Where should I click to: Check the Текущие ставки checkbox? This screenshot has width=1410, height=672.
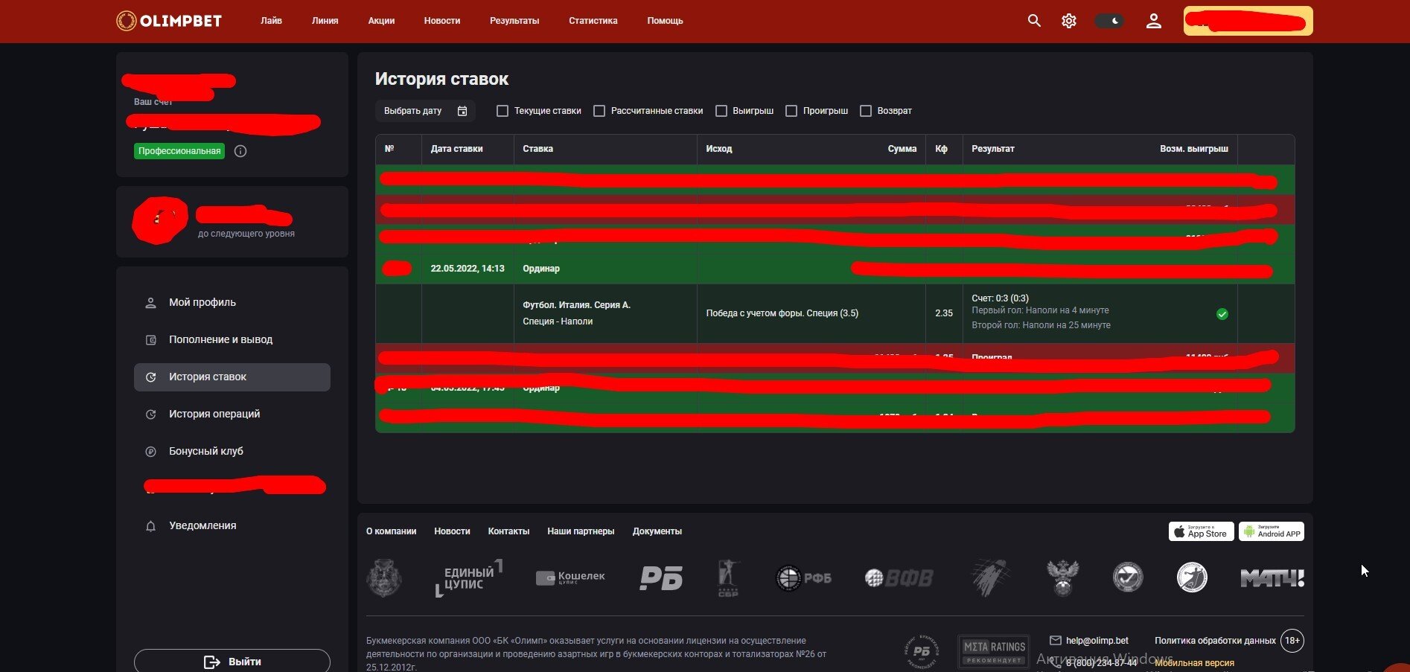coord(503,111)
